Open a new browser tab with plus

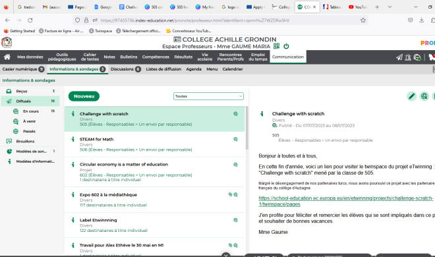[377, 7]
